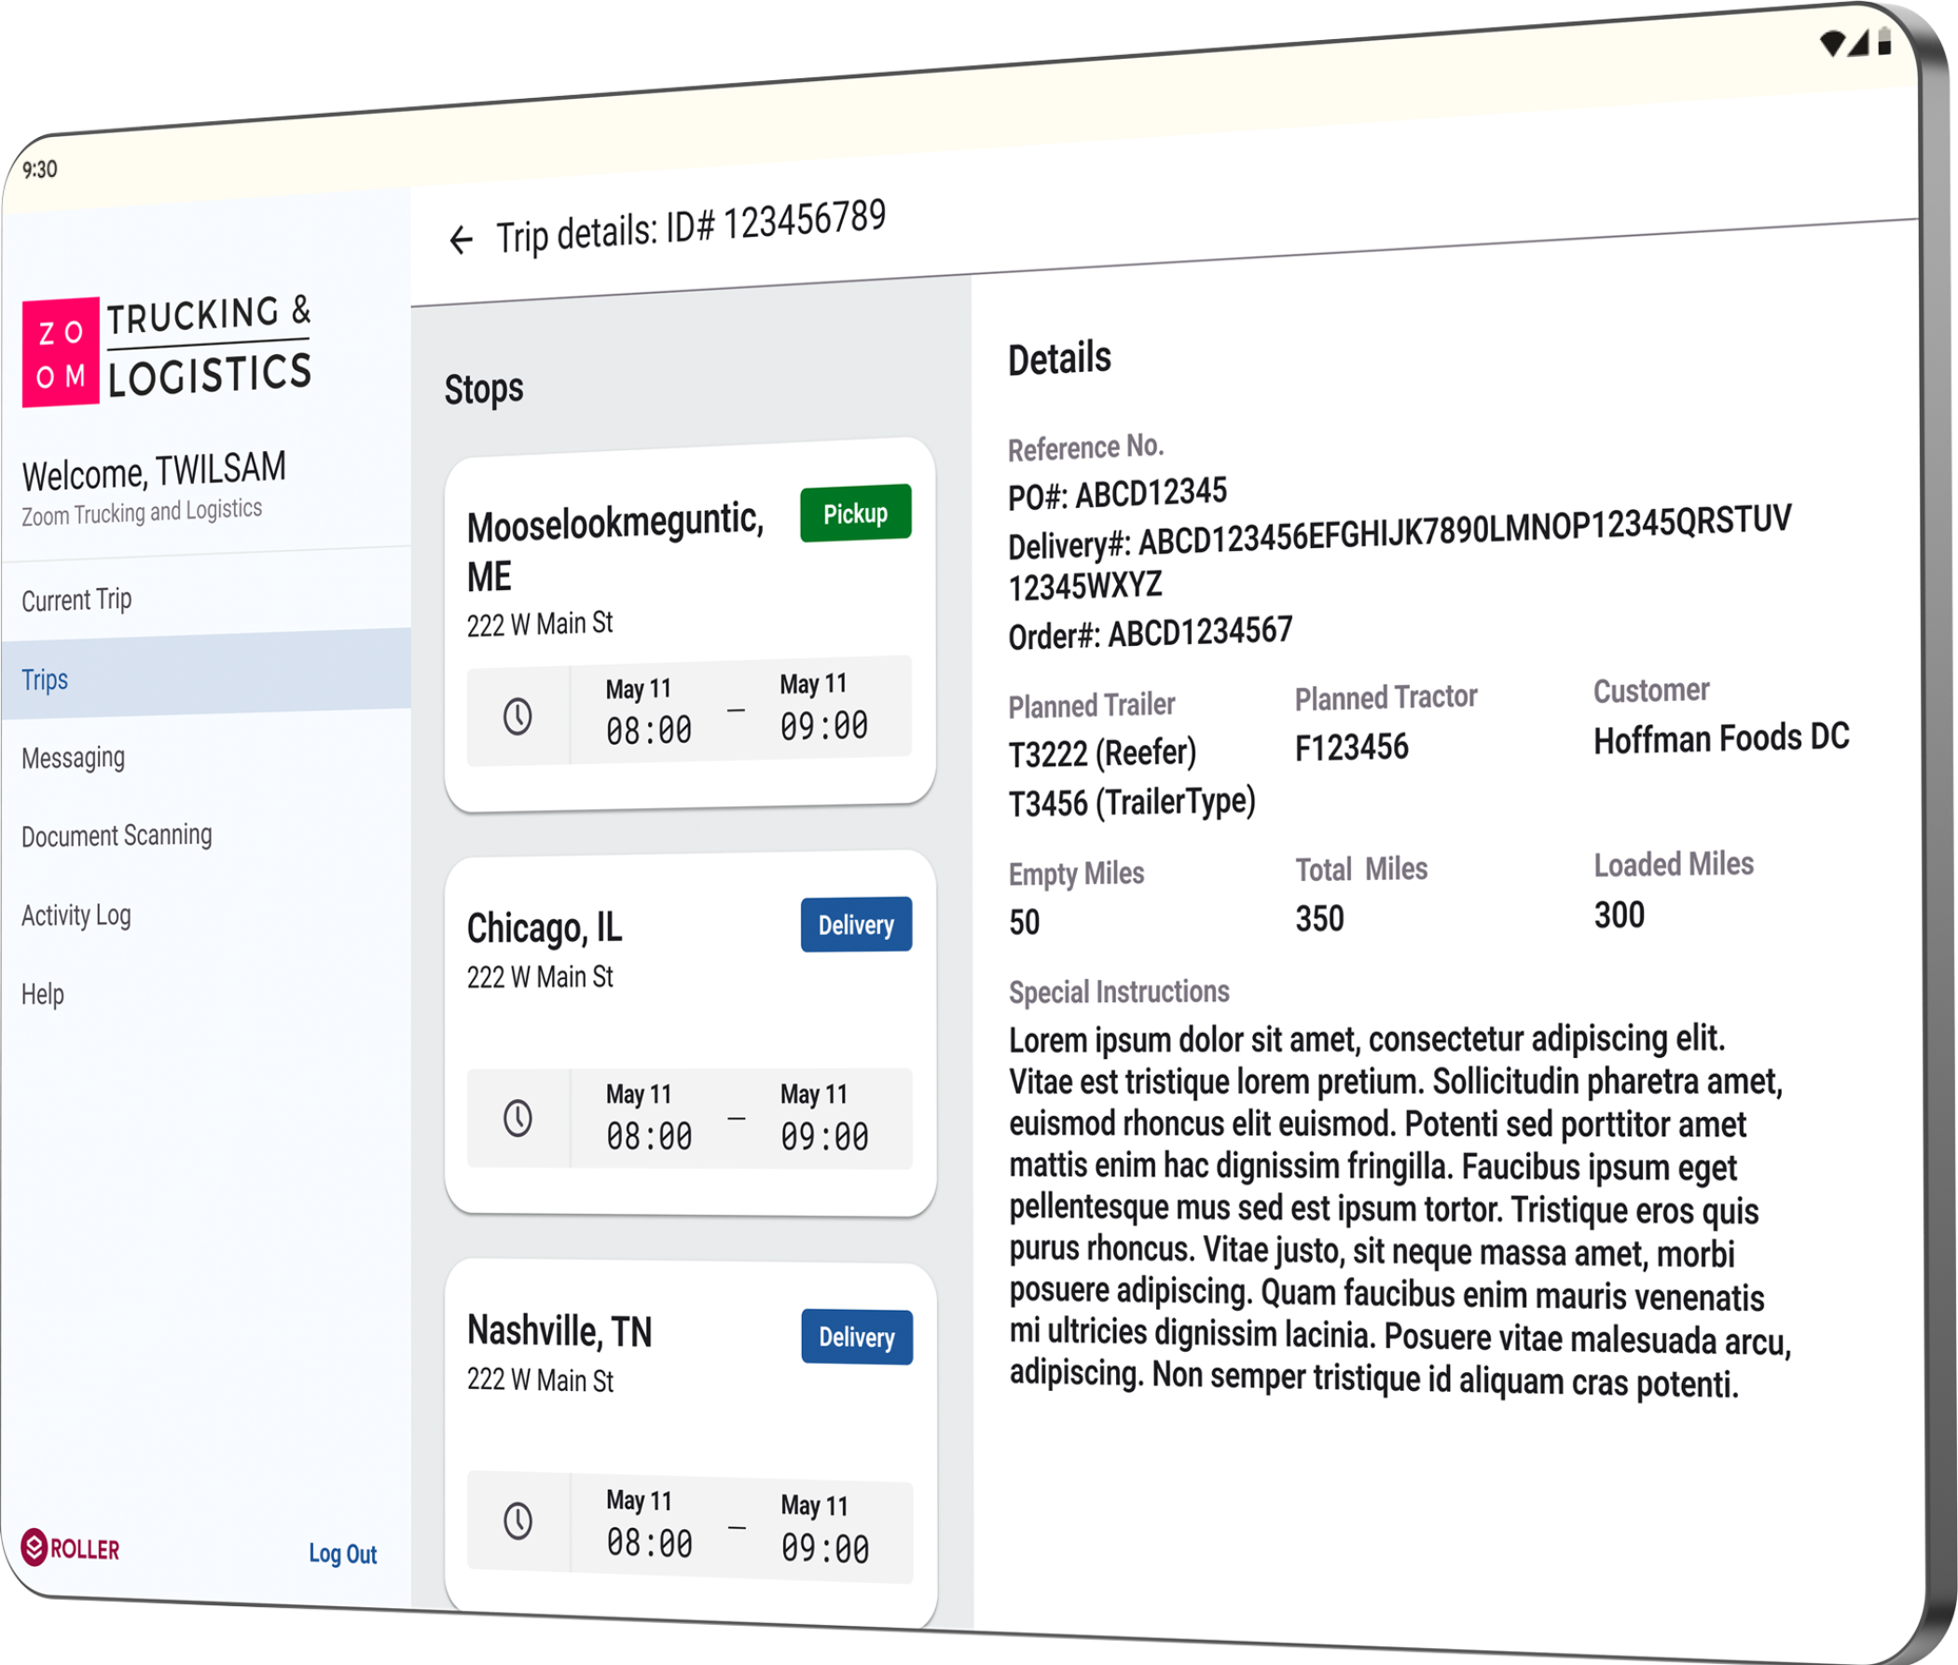Click clock icon on Nashville stop card

coord(517,1521)
